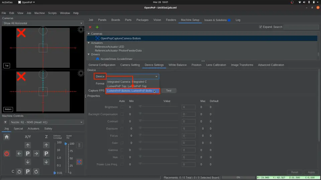Click the green plus add icon
The height and width of the screenshot is (180, 321).
(97, 27)
